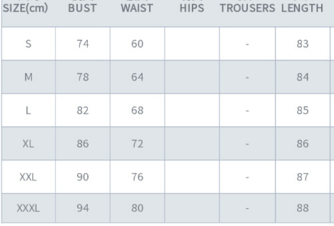Viewport: 334px width, 226px height.
Task: Select waist value 72 for size XL
Action: [x=137, y=144]
